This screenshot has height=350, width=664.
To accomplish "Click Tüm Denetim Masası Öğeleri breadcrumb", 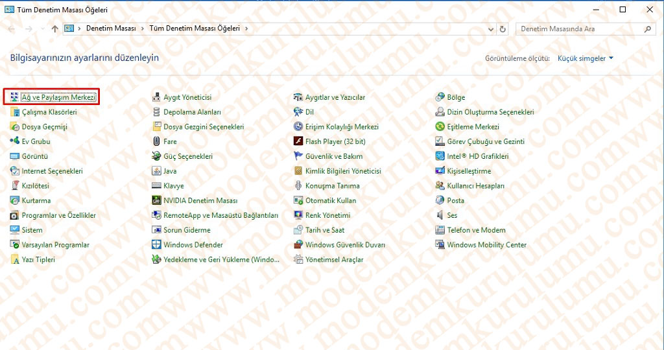I will pyautogui.click(x=195, y=29).
